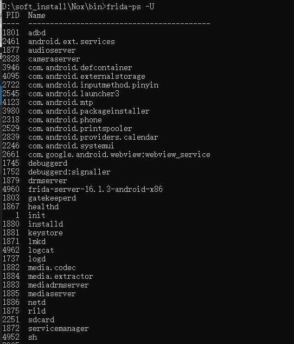Click com.android.defcontainer process name
The width and height of the screenshot is (294, 344).
click(80, 67)
